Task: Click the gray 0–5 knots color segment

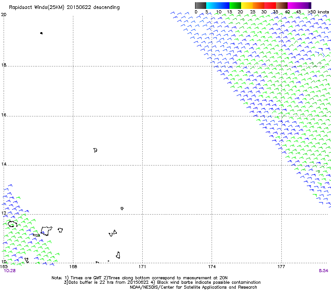Action: 200,5
